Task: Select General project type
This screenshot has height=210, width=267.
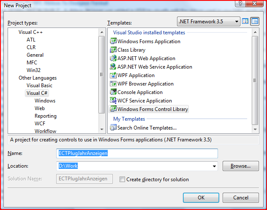Action: (35, 55)
